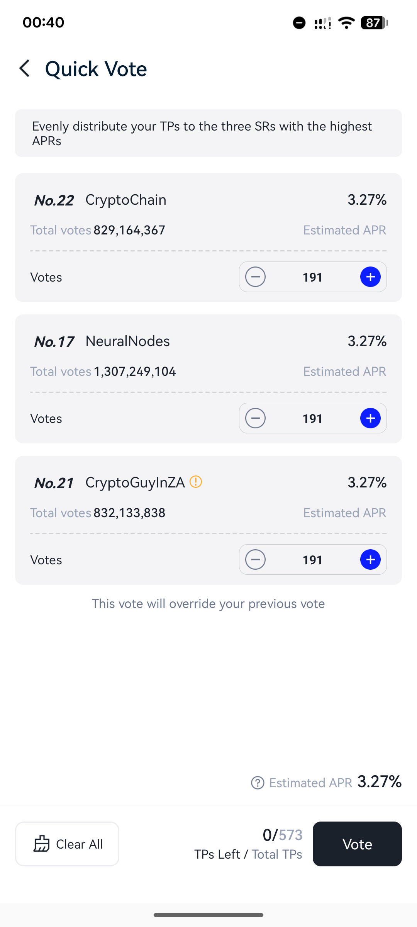The width and height of the screenshot is (417, 927).
Task: Add a vote to CryptoGuyInZA
Action: click(370, 560)
